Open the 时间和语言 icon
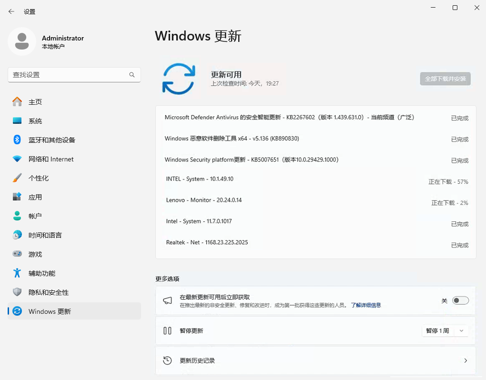Viewport: 486px width, 380px height. click(x=19, y=235)
